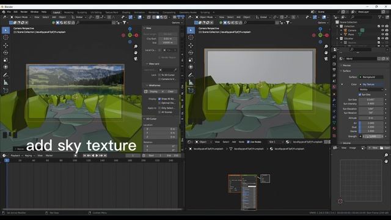Select the Add Cube tool in left viewport
This screenshot has height=220, width=391.
tap(5, 90)
